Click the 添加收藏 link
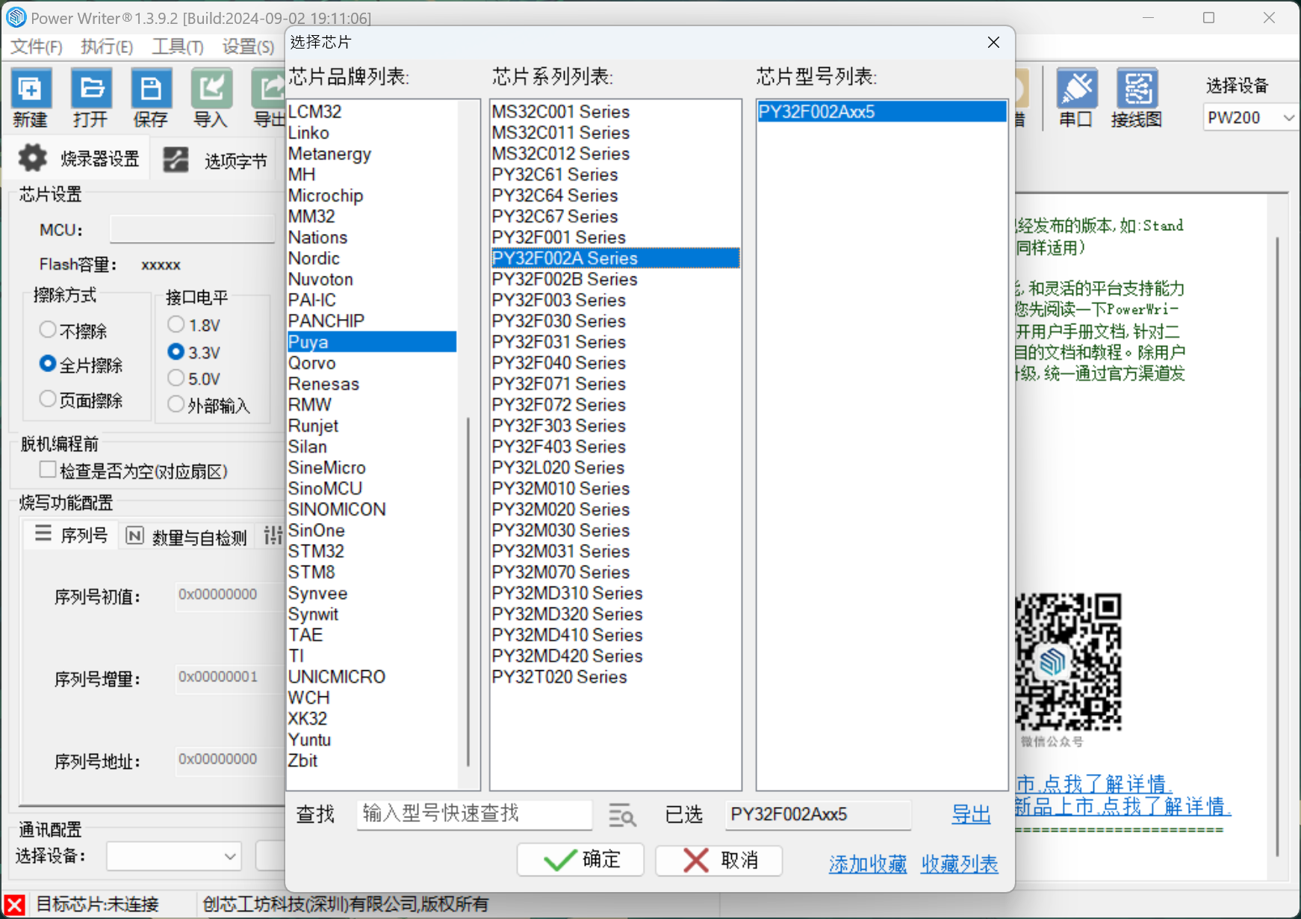 (868, 864)
